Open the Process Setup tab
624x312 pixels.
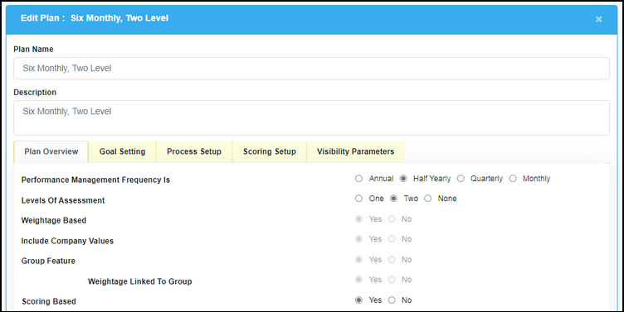coord(194,151)
